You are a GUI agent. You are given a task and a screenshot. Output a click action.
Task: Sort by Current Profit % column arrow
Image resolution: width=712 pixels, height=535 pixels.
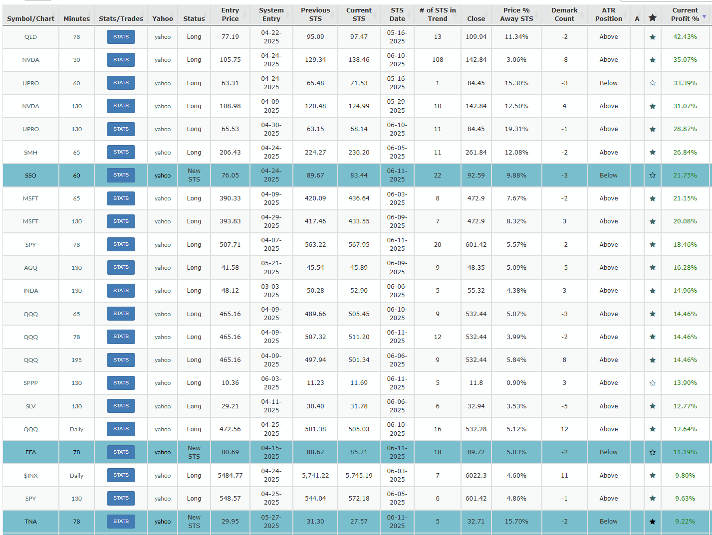click(704, 16)
